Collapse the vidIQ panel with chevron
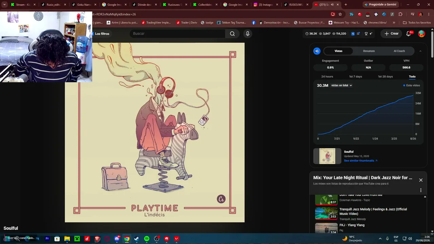This screenshot has width=434, height=244. click(x=420, y=51)
